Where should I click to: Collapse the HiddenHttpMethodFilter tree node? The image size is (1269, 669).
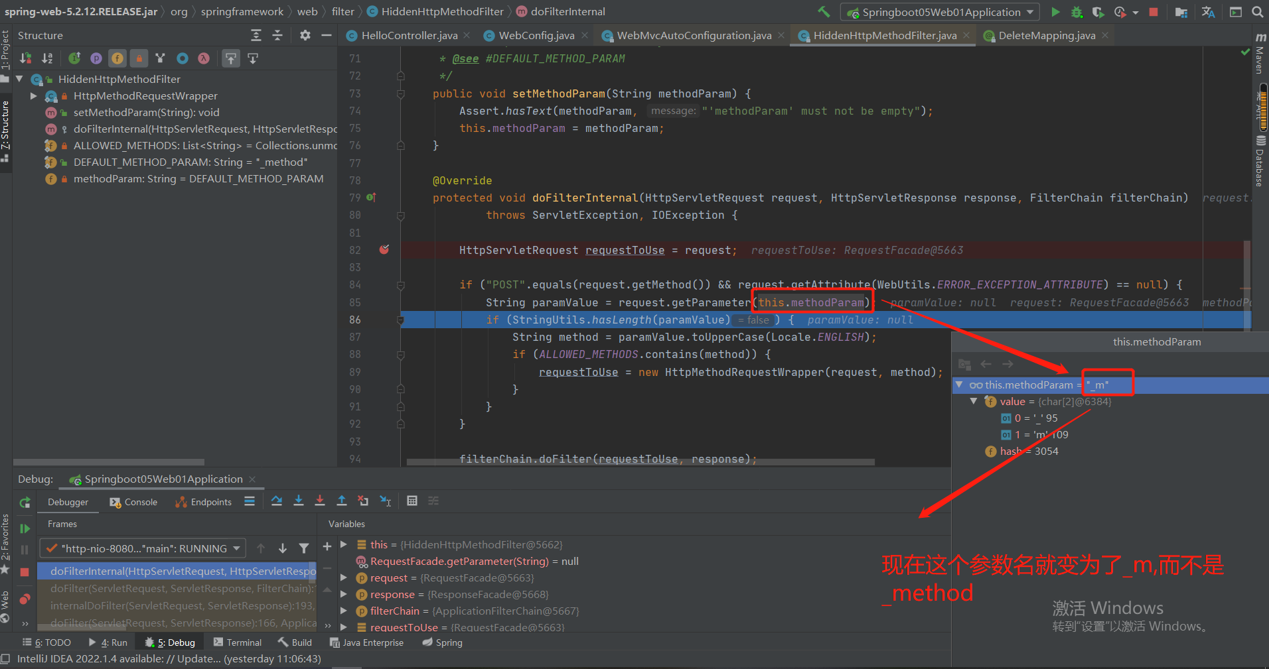(20, 79)
